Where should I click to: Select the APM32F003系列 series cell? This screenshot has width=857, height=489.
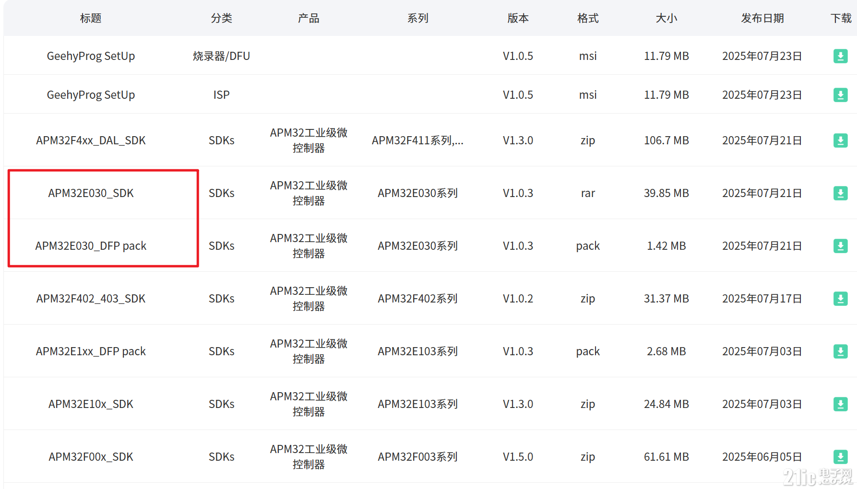417,457
